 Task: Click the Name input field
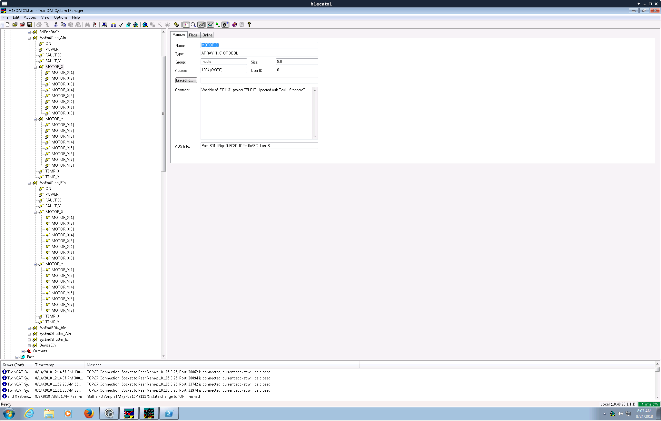259,45
